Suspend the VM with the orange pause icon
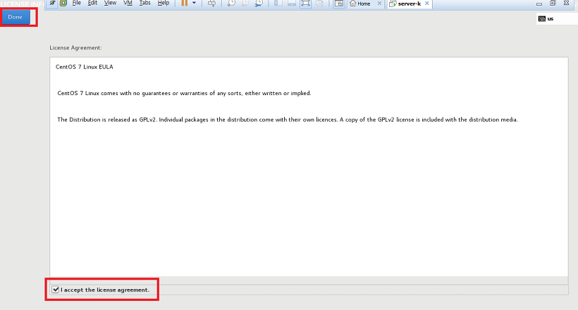Image resolution: width=578 pixels, height=310 pixels. coord(184,3)
